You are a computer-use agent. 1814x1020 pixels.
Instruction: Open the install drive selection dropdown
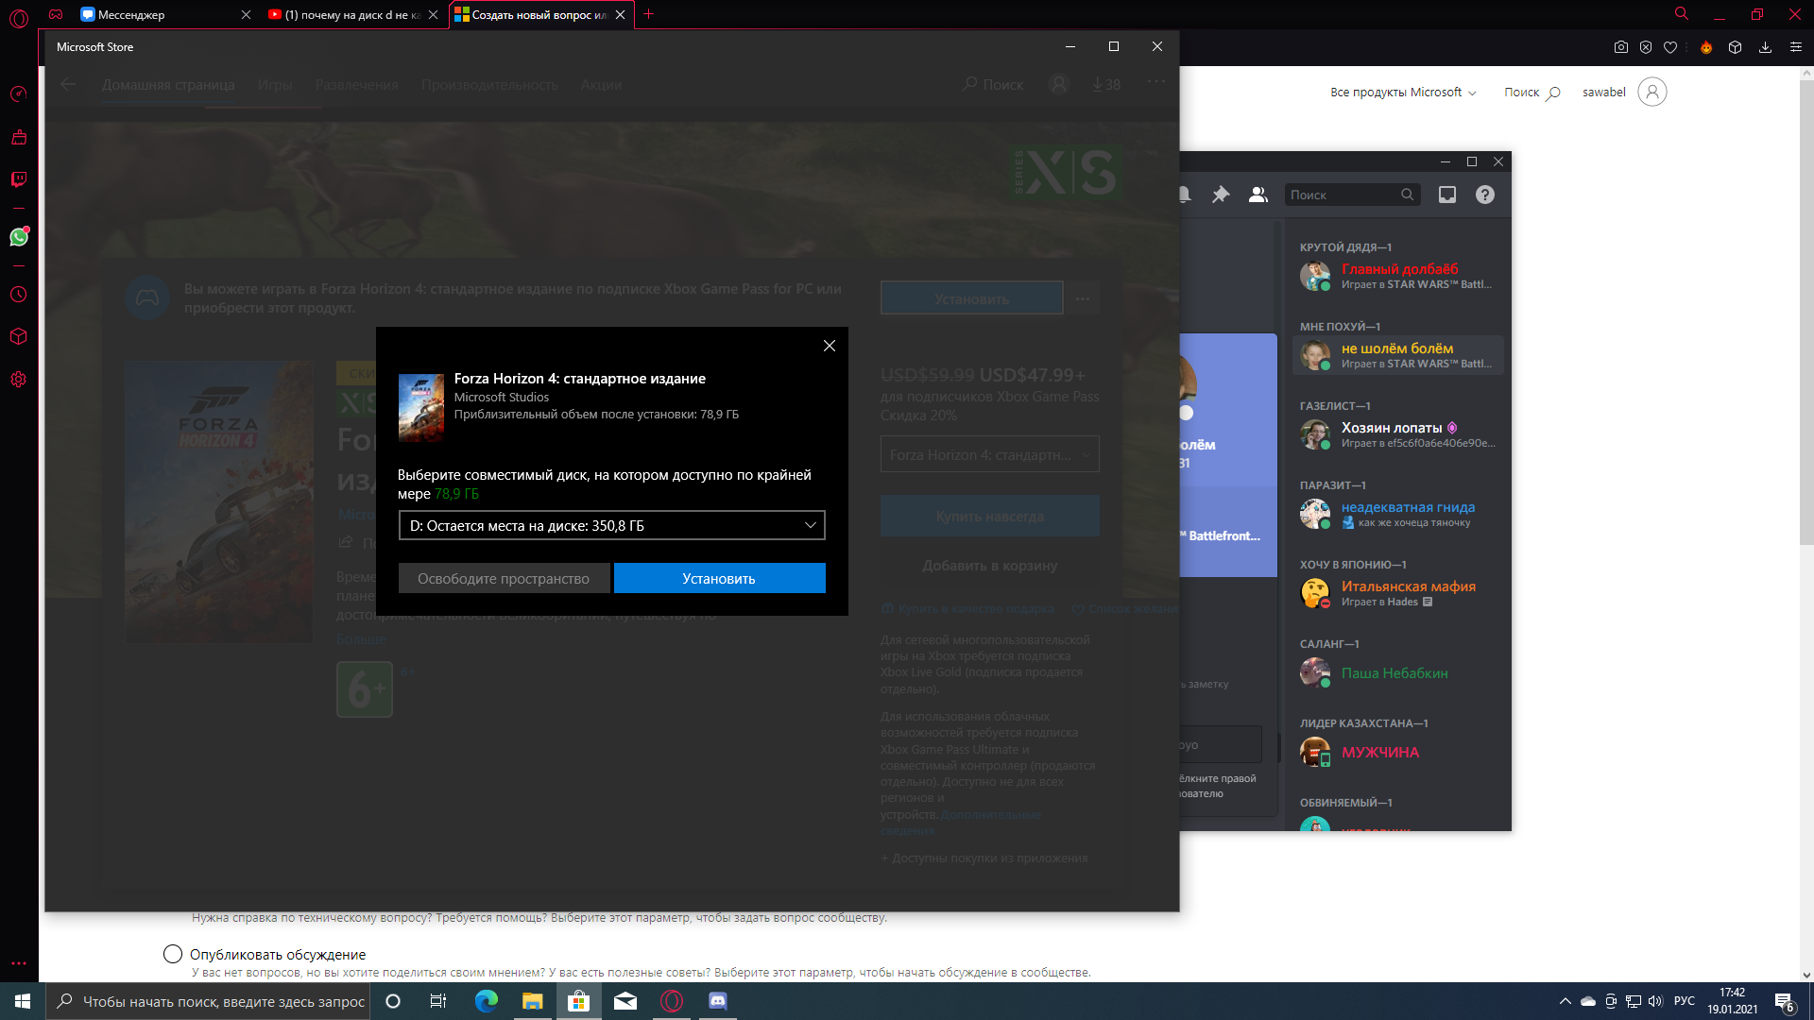pos(611,525)
